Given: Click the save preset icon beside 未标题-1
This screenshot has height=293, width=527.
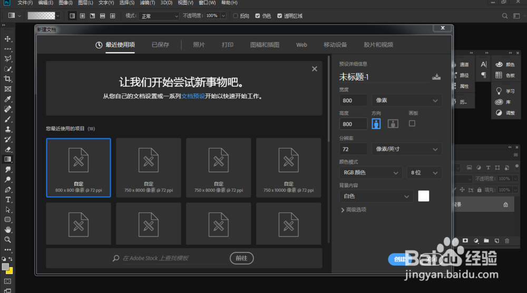Looking at the screenshot, I should (x=436, y=77).
